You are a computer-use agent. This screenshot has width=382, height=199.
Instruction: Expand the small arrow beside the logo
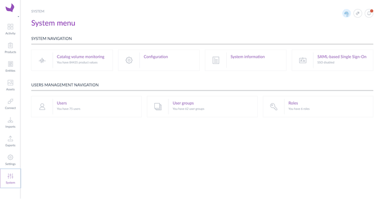tap(18, 16)
